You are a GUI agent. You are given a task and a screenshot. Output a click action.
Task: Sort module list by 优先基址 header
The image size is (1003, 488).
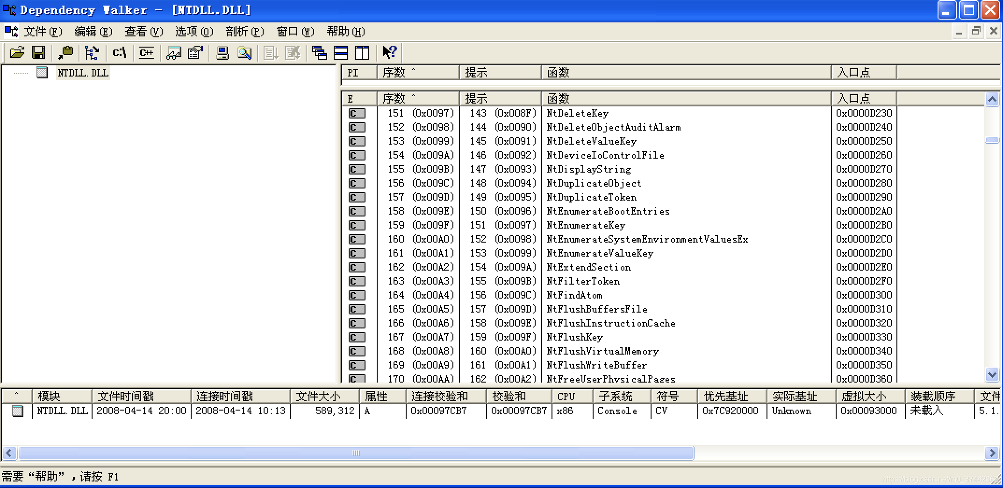pyautogui.click(x=732, y=396)
